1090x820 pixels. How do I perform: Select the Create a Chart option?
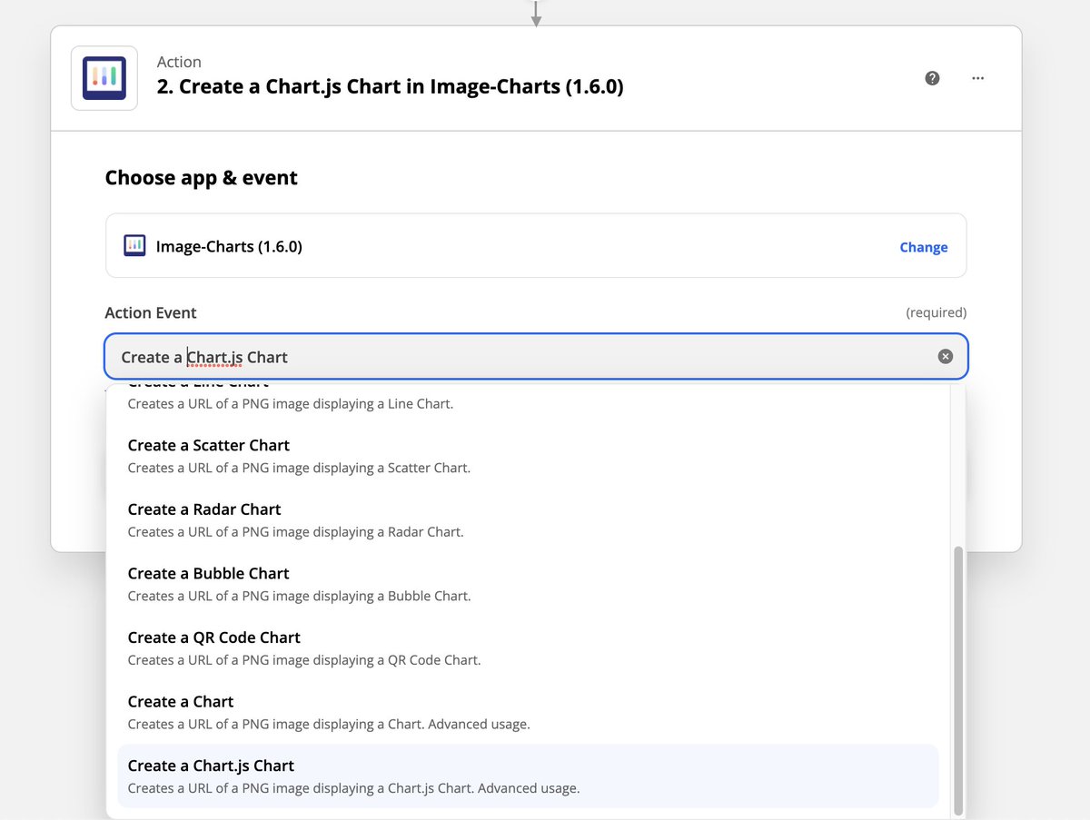click(x=528, y=712)
